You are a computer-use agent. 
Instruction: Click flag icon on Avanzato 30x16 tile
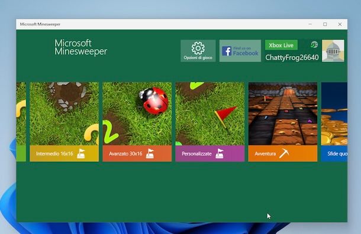click(150, 154)
